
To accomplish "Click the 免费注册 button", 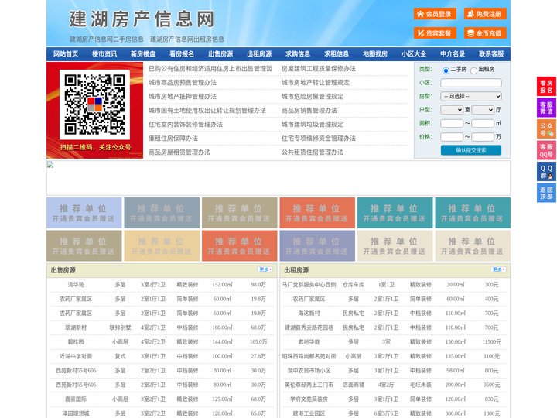I will [485, 14].
